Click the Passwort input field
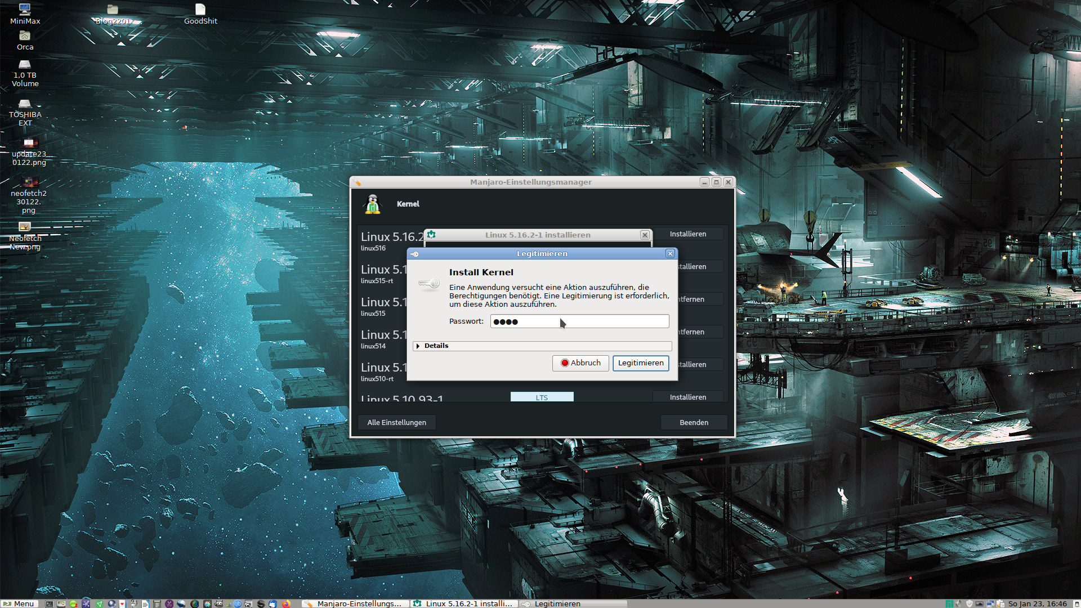 579,321
